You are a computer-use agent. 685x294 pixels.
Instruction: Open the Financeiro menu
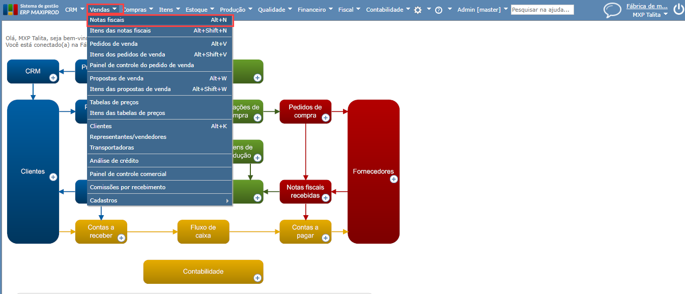[315, 10]
